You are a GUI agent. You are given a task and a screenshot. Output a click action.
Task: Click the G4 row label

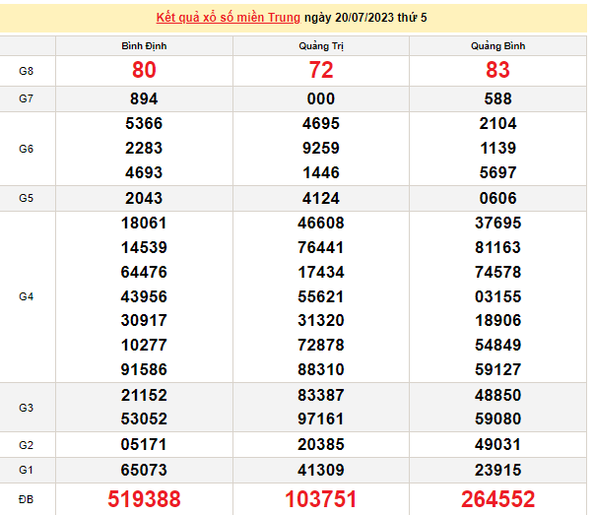point(27,295)
